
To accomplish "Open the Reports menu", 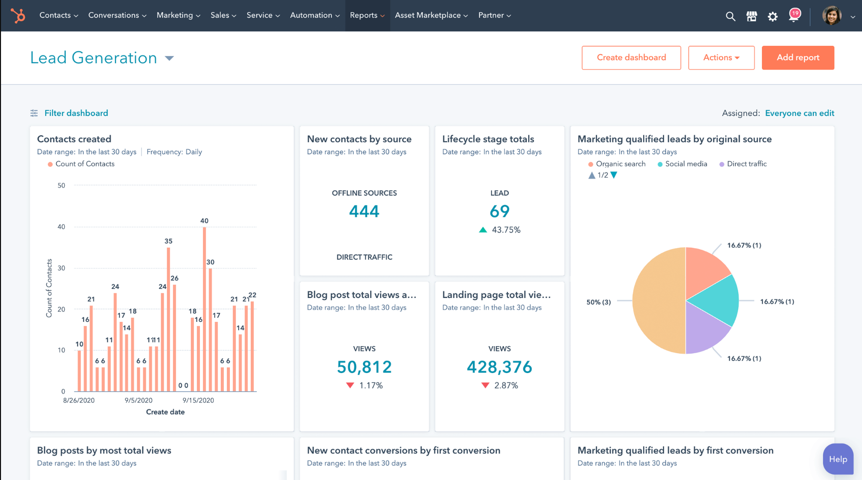I will (367, 15).
